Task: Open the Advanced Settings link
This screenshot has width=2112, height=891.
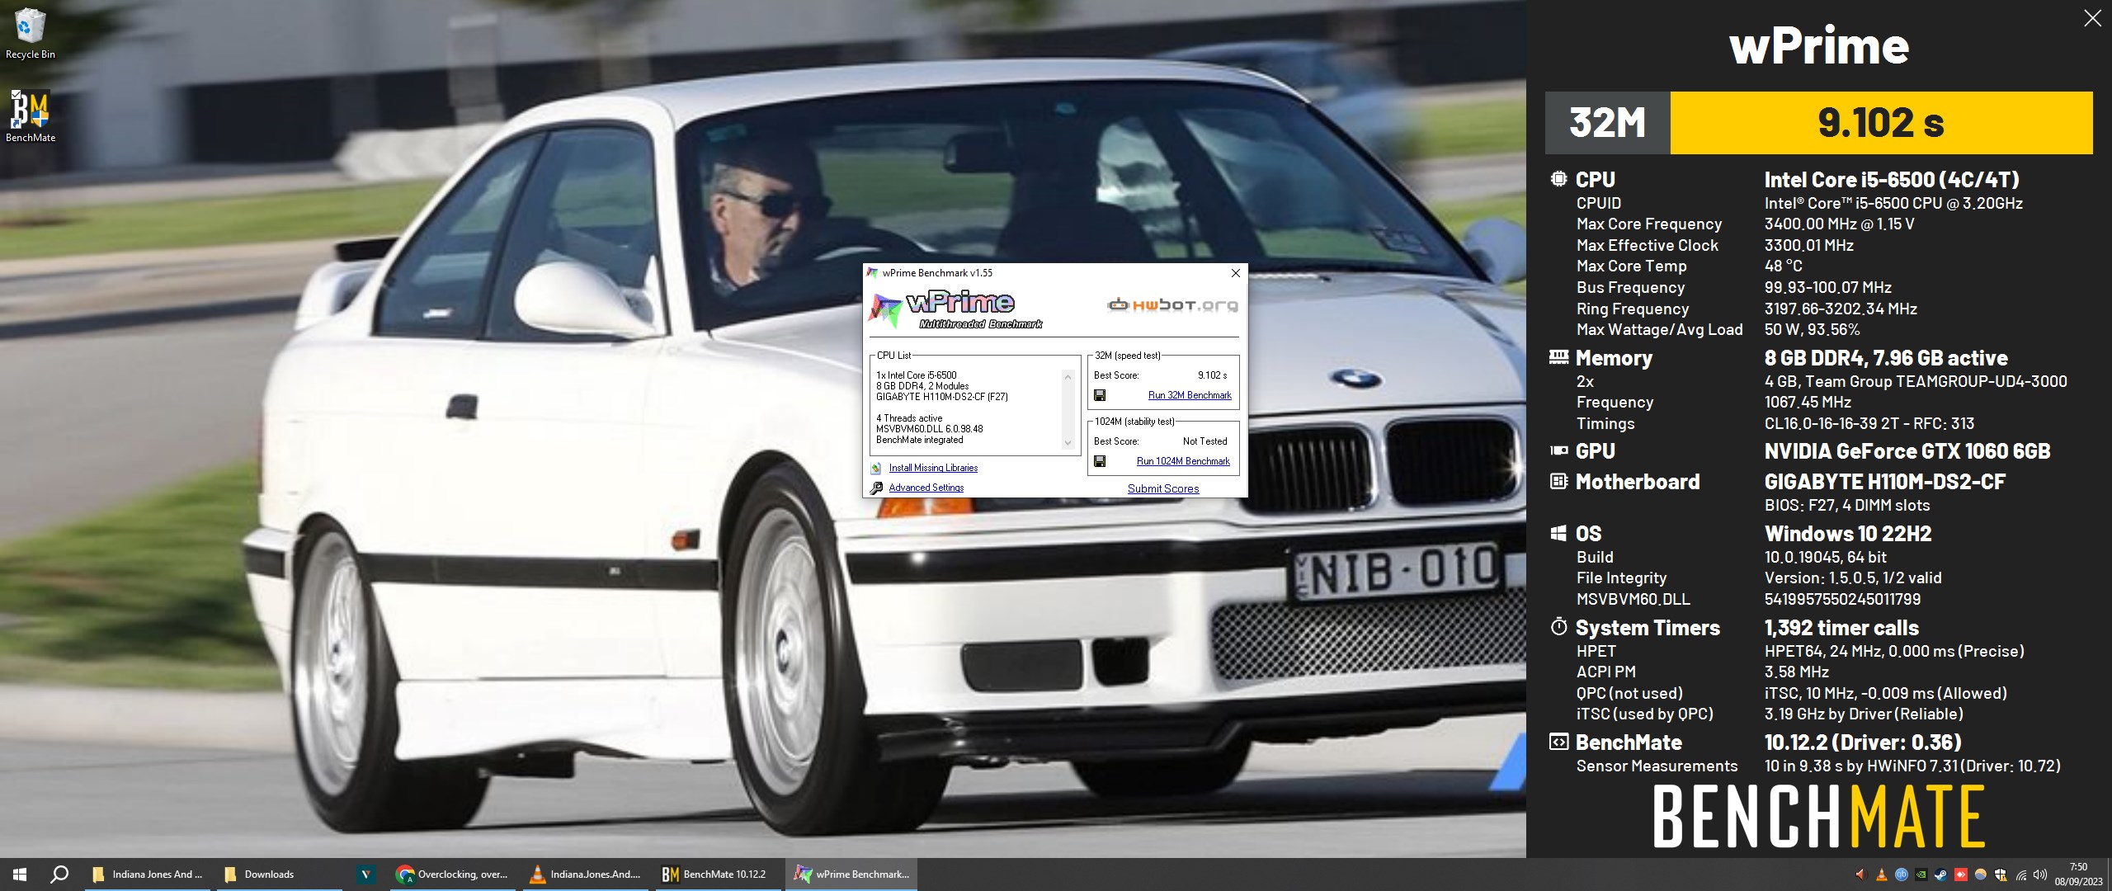Action: pos(926,488)
